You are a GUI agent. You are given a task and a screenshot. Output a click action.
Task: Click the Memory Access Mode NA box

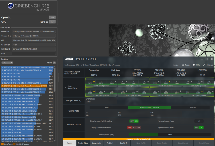(x=199, y=121)
